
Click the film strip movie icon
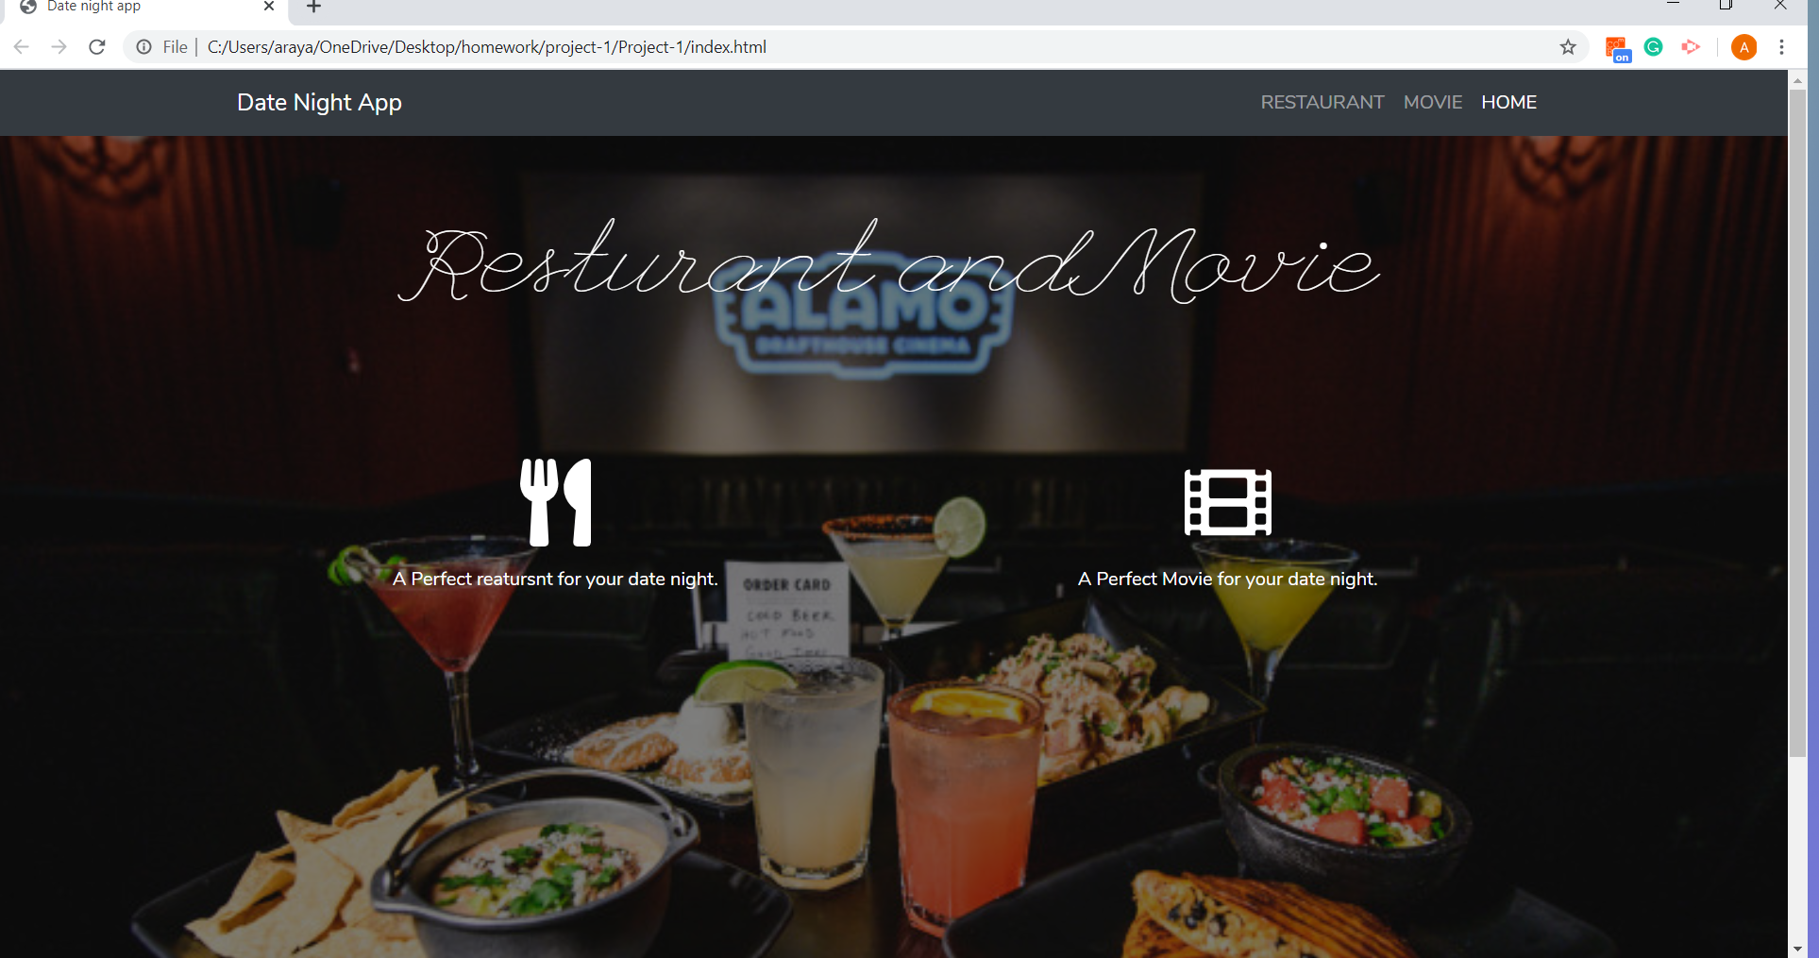pos(1228,502)
